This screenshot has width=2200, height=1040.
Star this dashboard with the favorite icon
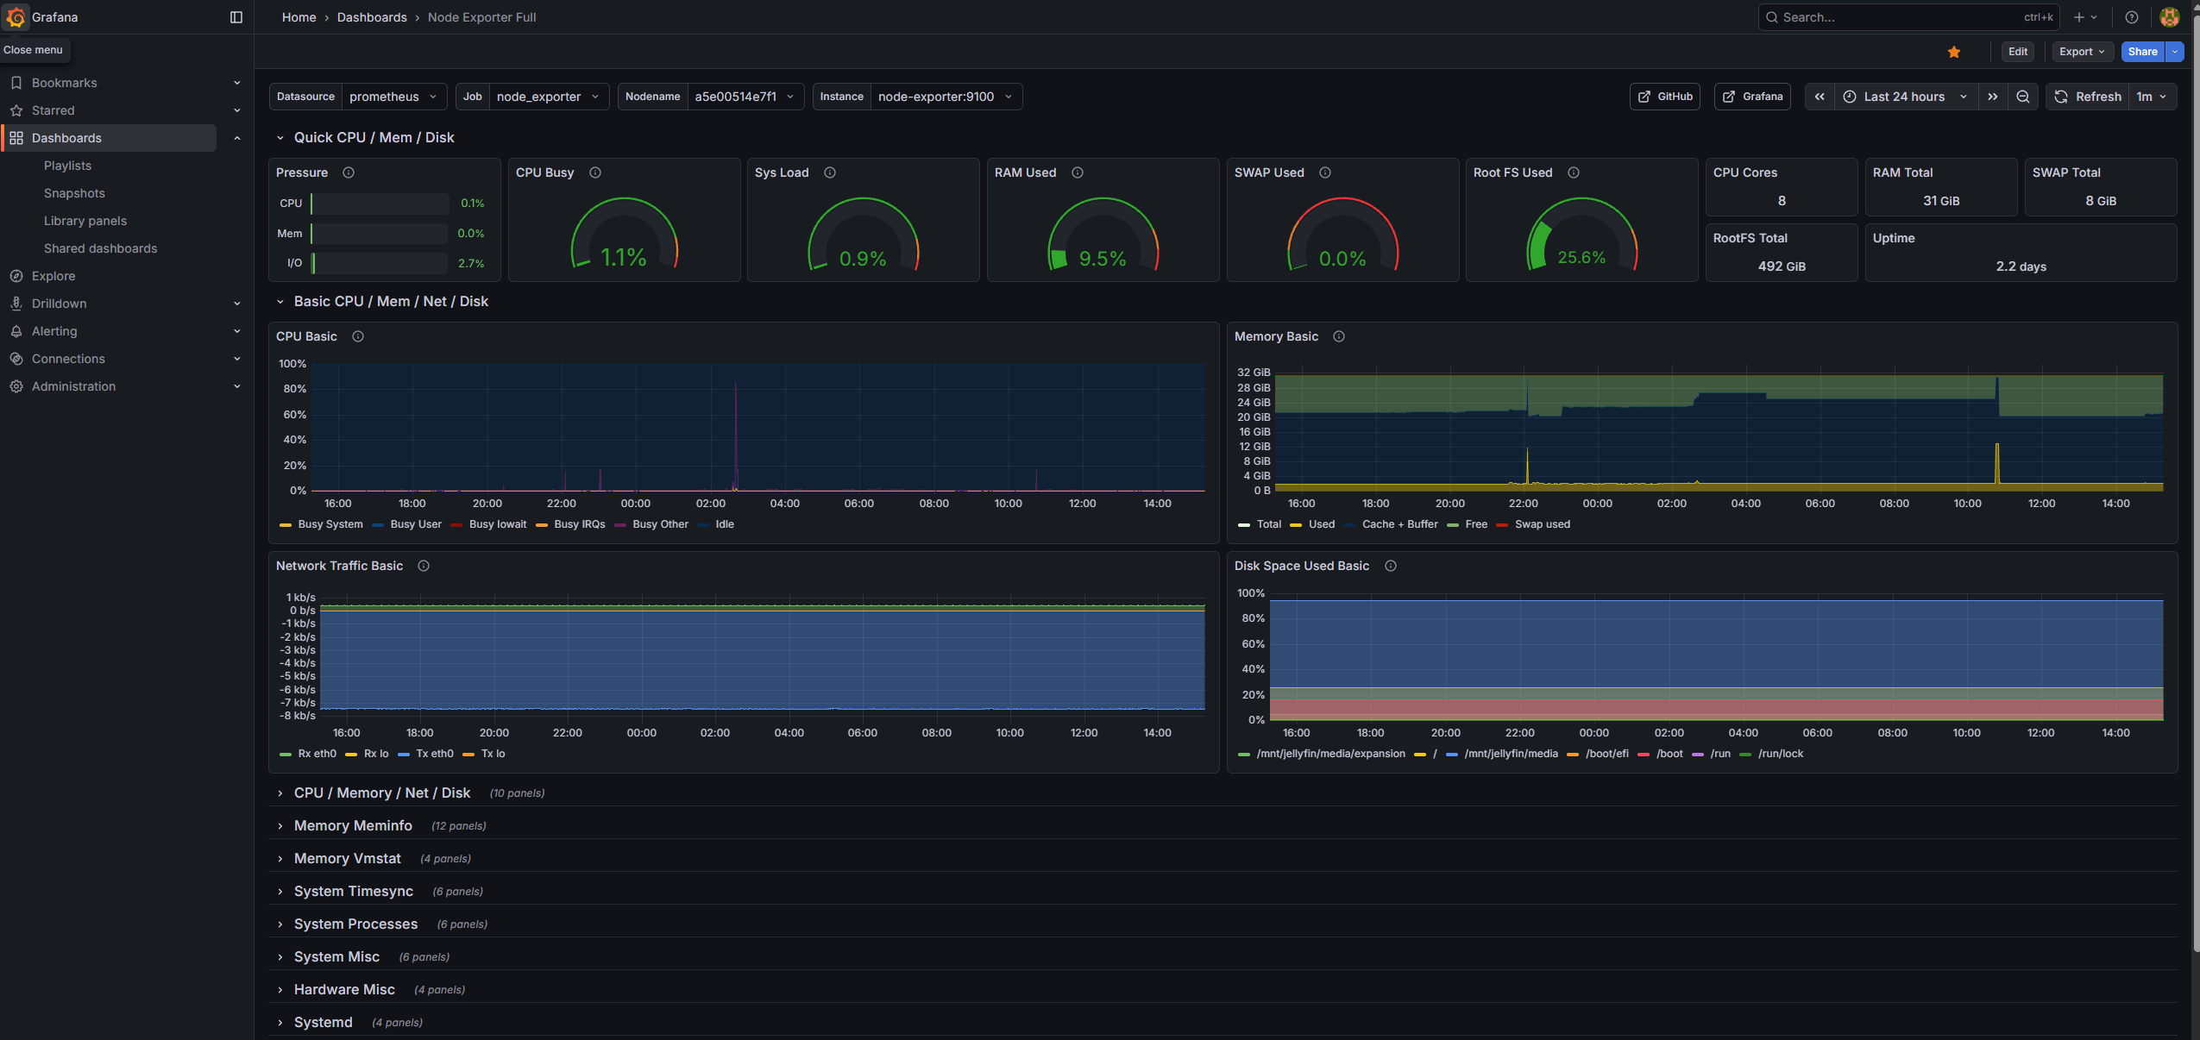[x=1954, y=52]
